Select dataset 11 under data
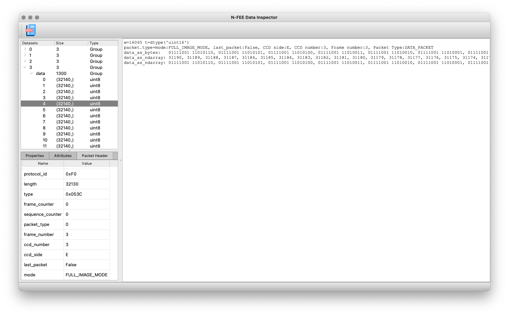This screenshot has height=316, width=509. click(69, 146)
